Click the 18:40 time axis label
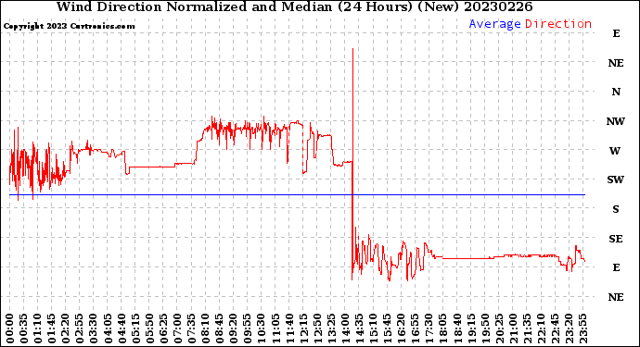Viewport: 640px width, 347px height. pyautogui.click(x=457, y=328)
